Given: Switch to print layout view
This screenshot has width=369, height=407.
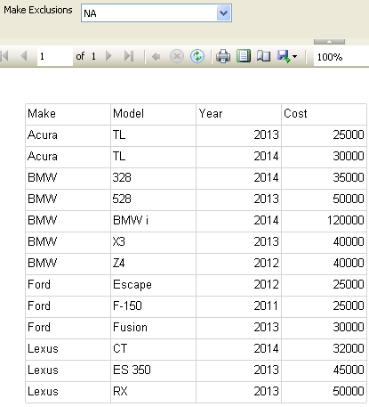Looking at the screenshot, I should click(244, 56).
